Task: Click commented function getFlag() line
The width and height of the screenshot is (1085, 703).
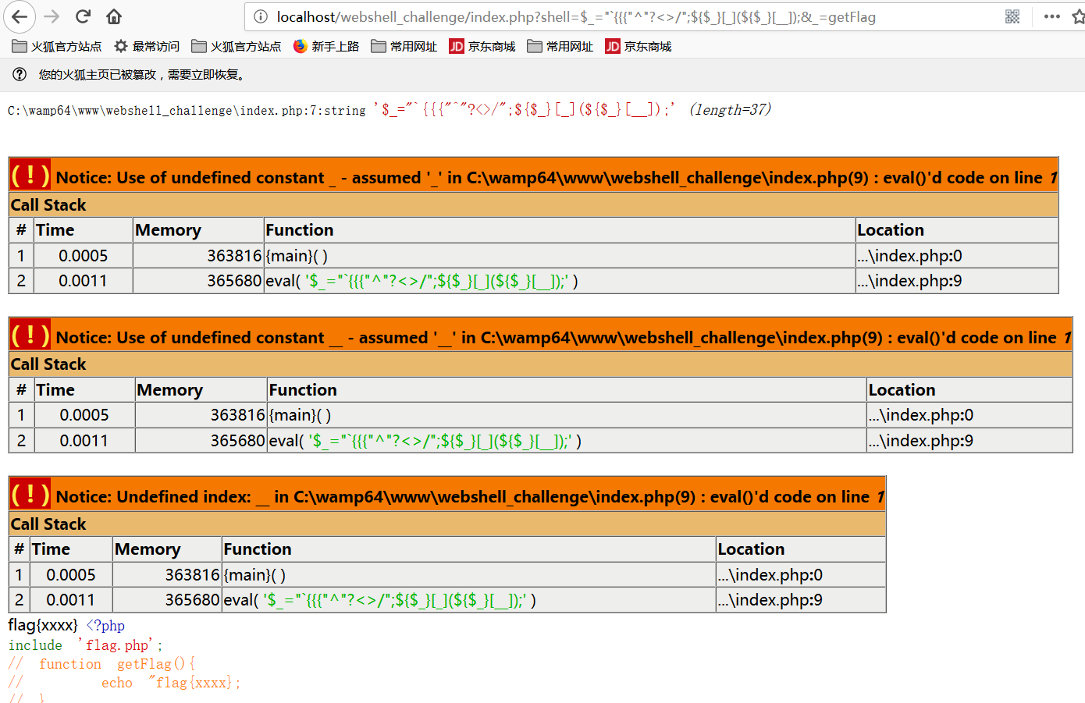Action: pos(101,664)
